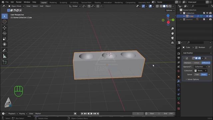
Task: Open the Render properties tab
Action: 179,54
